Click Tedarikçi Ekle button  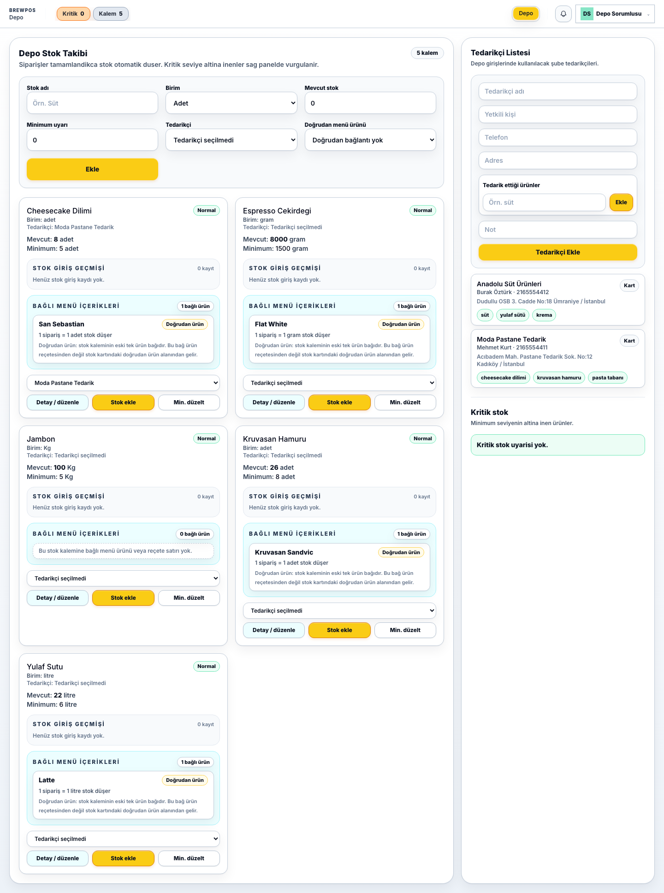[557, 252]
